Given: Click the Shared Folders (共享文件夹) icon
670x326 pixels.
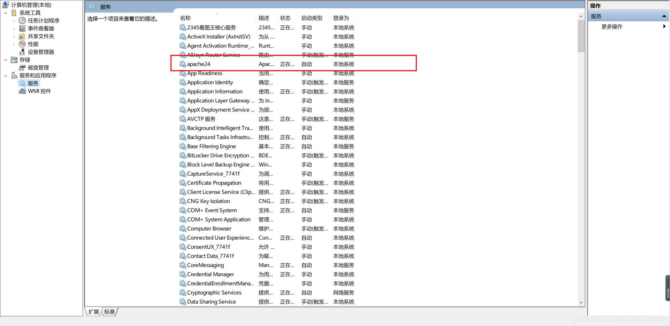Looking at the screenshot, I should click(22, 36).
